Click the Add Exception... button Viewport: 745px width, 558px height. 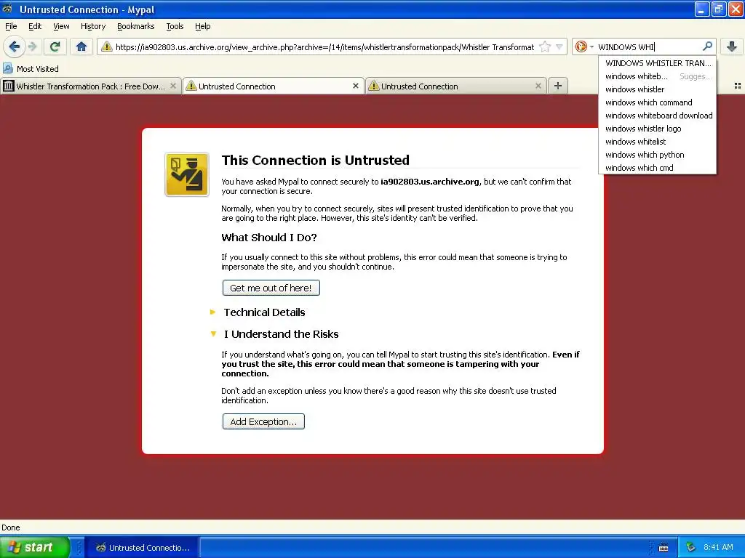(x=263, y=421)
